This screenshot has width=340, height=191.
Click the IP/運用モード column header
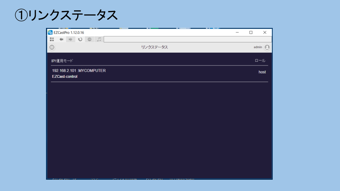[x=62, y=61]
